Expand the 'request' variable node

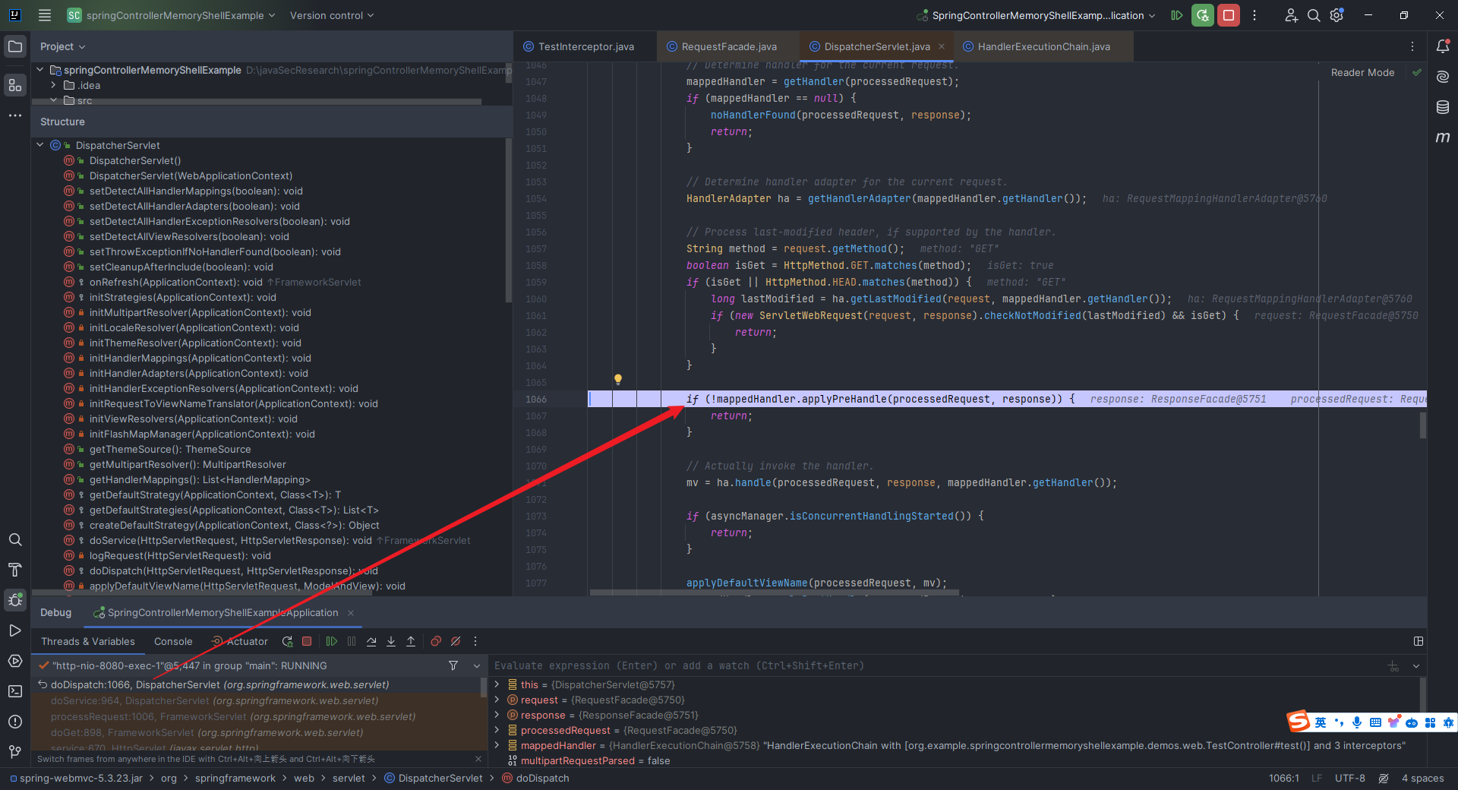pyautogui.click(x=497, y=700)
